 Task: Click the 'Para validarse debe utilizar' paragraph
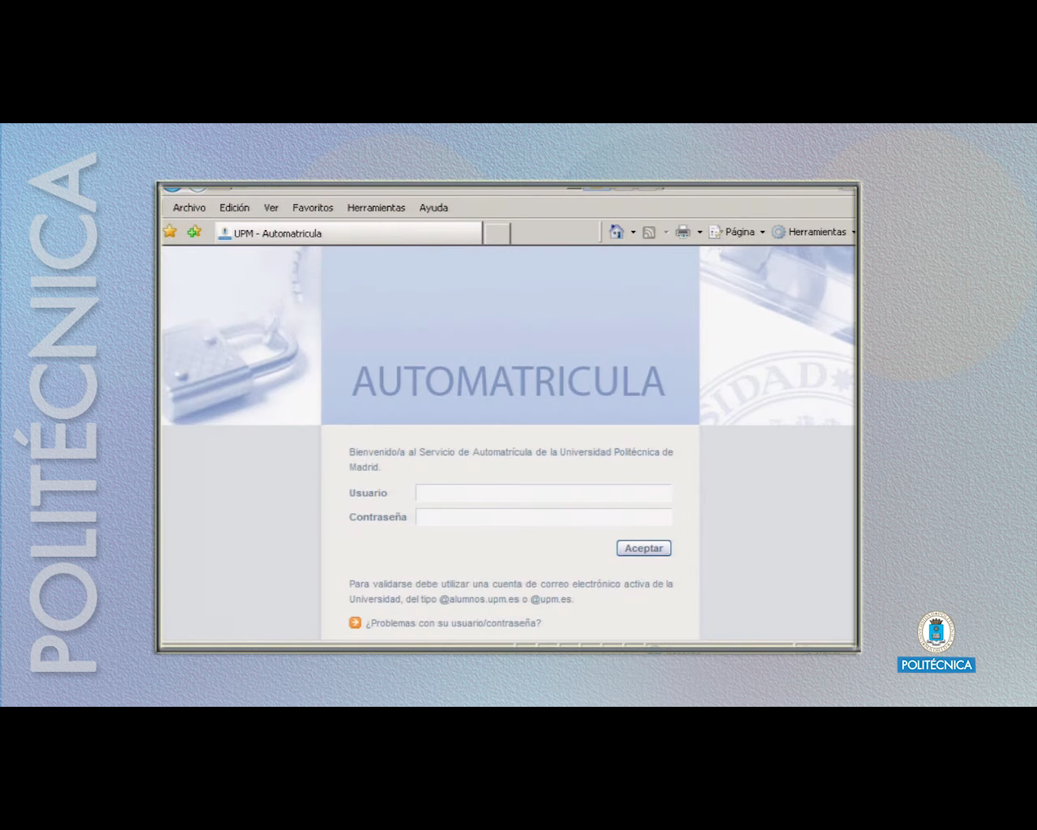[511, 592]
